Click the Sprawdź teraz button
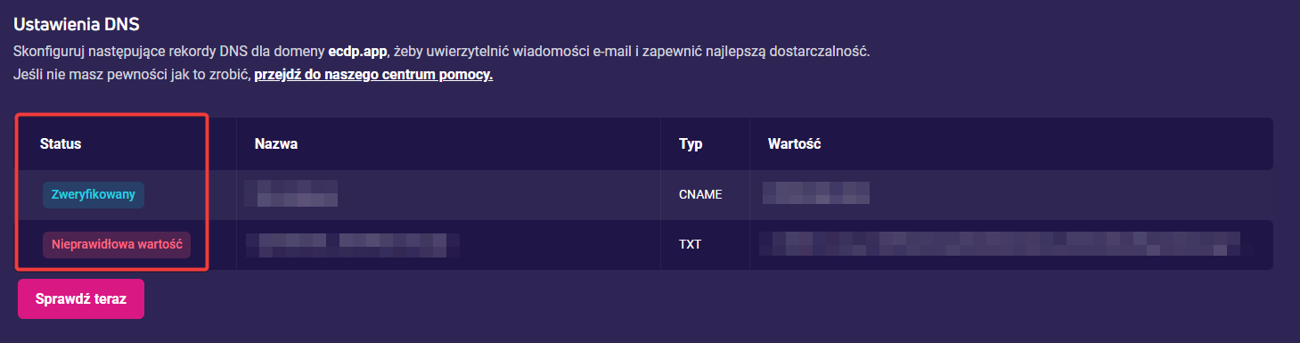Image resolution: width=1300 pixels, height=343 pixels. tap(81, 299)
